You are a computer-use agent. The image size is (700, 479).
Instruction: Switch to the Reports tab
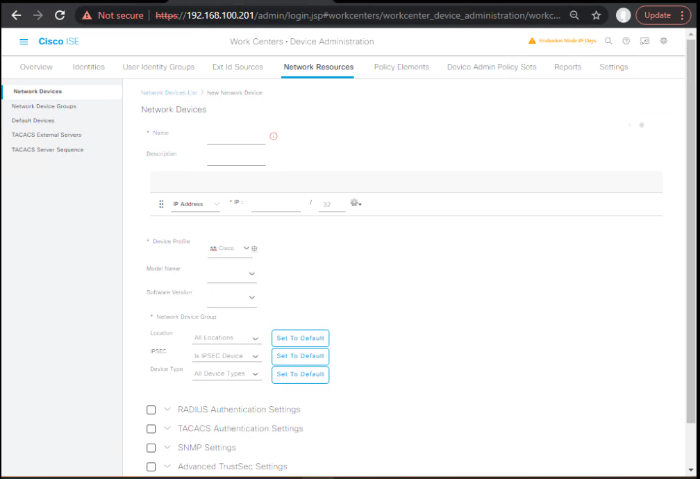click(x=567, y=67)
